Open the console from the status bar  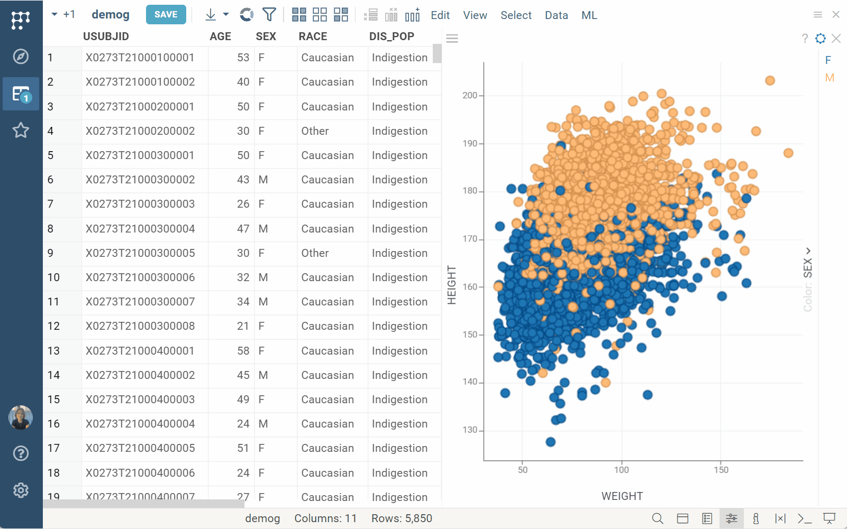(805, 518)
